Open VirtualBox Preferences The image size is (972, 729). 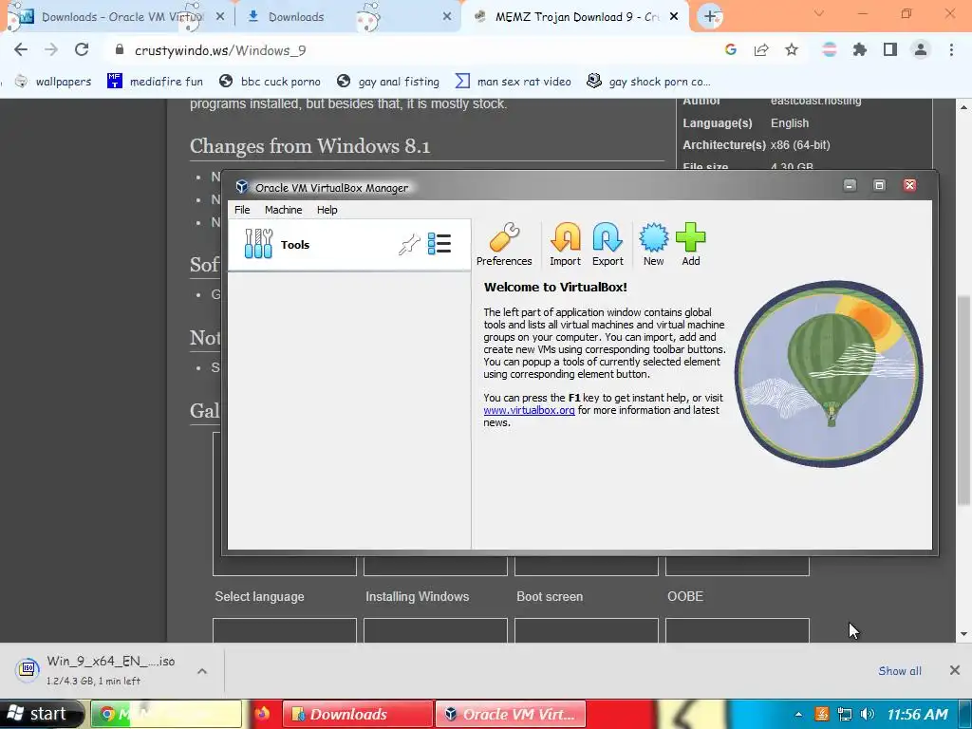pos(504,244)
